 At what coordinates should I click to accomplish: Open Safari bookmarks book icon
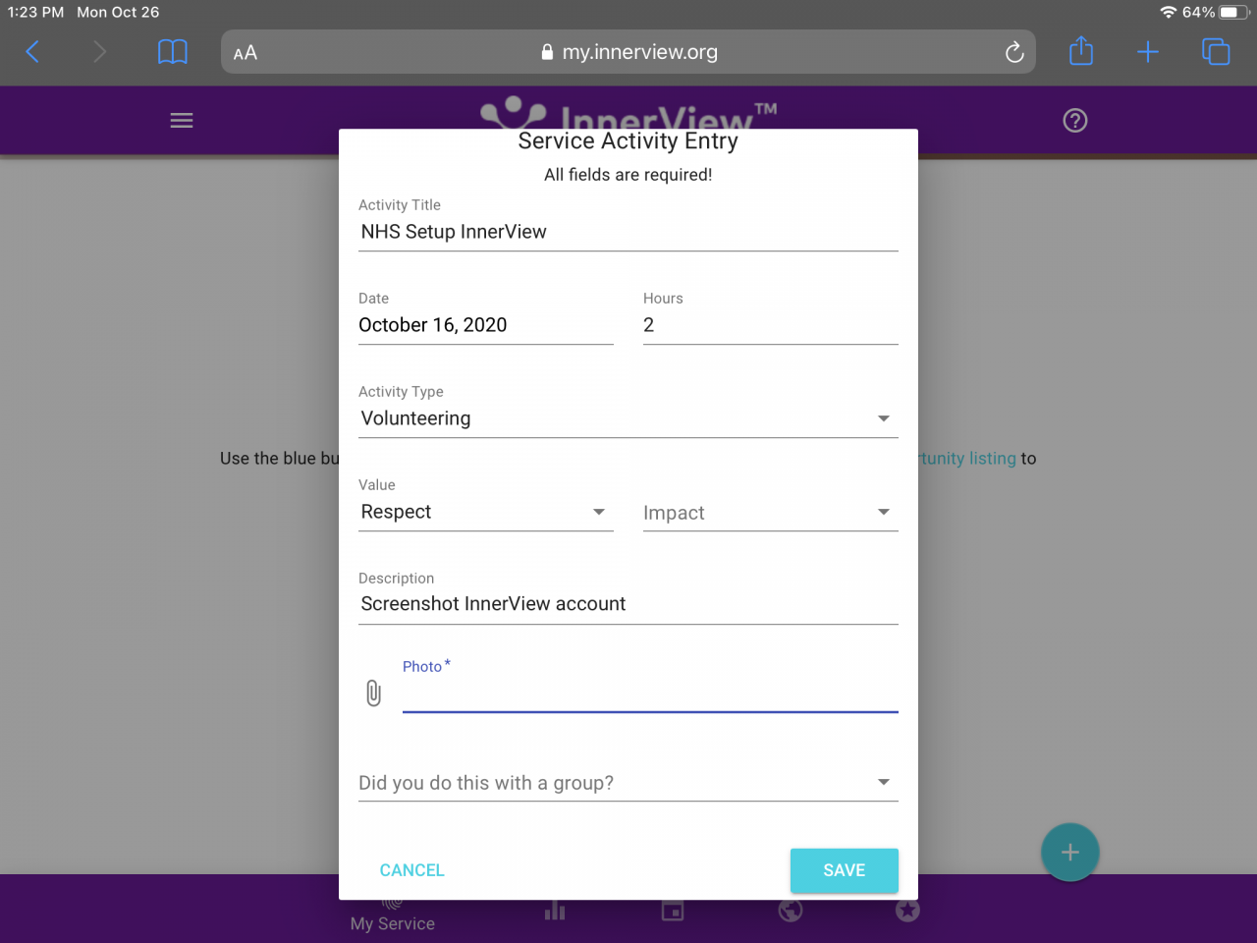[173, 52]
